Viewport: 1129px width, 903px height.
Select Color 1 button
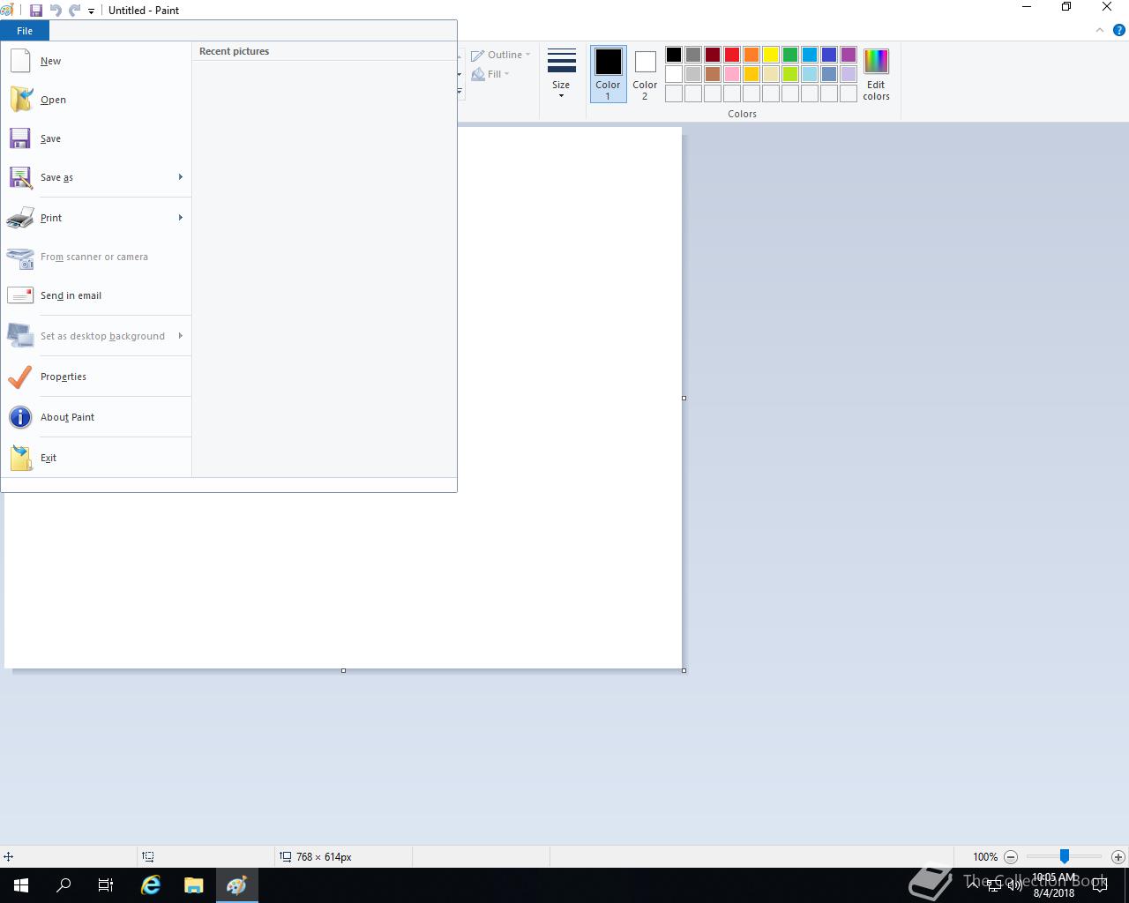(608, 74)
